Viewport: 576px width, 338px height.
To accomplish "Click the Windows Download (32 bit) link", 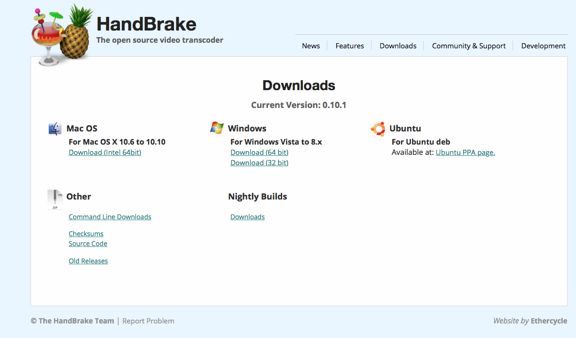I will [x=260, y=163].
